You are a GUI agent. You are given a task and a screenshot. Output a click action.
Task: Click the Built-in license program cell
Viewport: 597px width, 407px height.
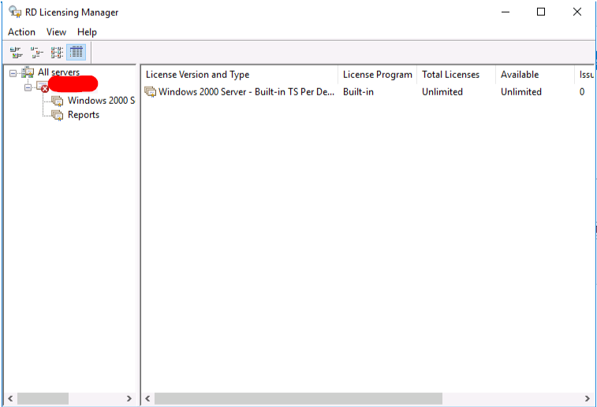coord(358,92)
